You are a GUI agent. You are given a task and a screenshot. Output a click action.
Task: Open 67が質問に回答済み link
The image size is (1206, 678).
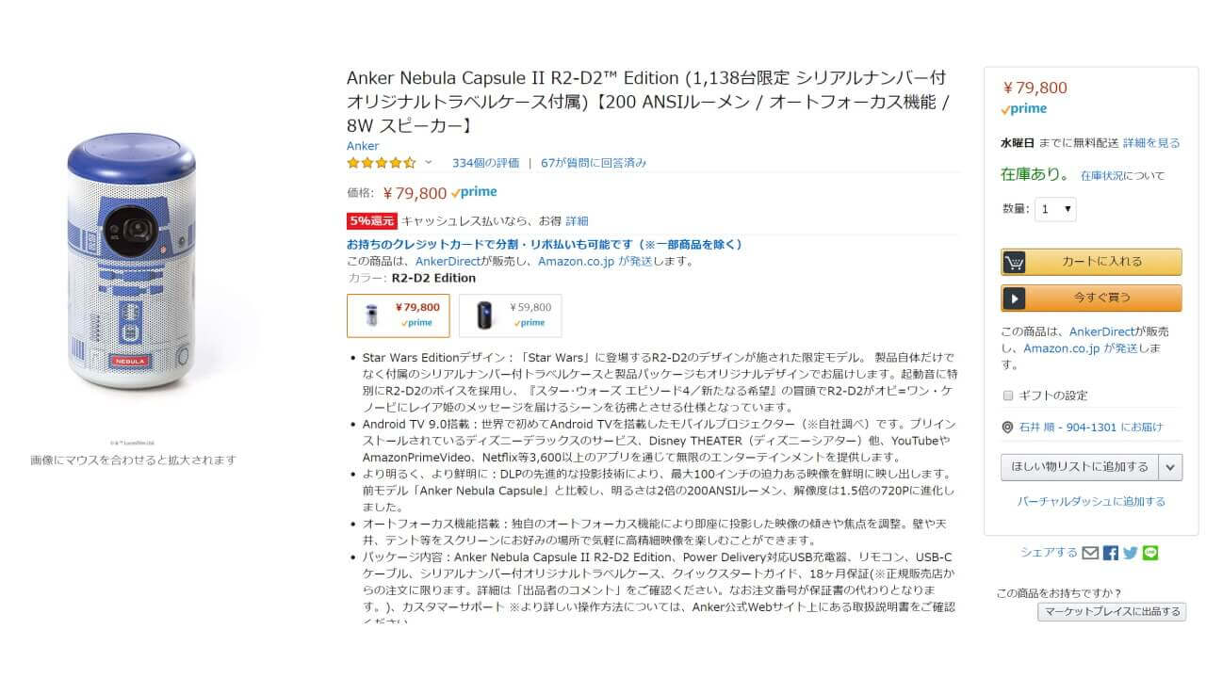click(x=594, y=163)
